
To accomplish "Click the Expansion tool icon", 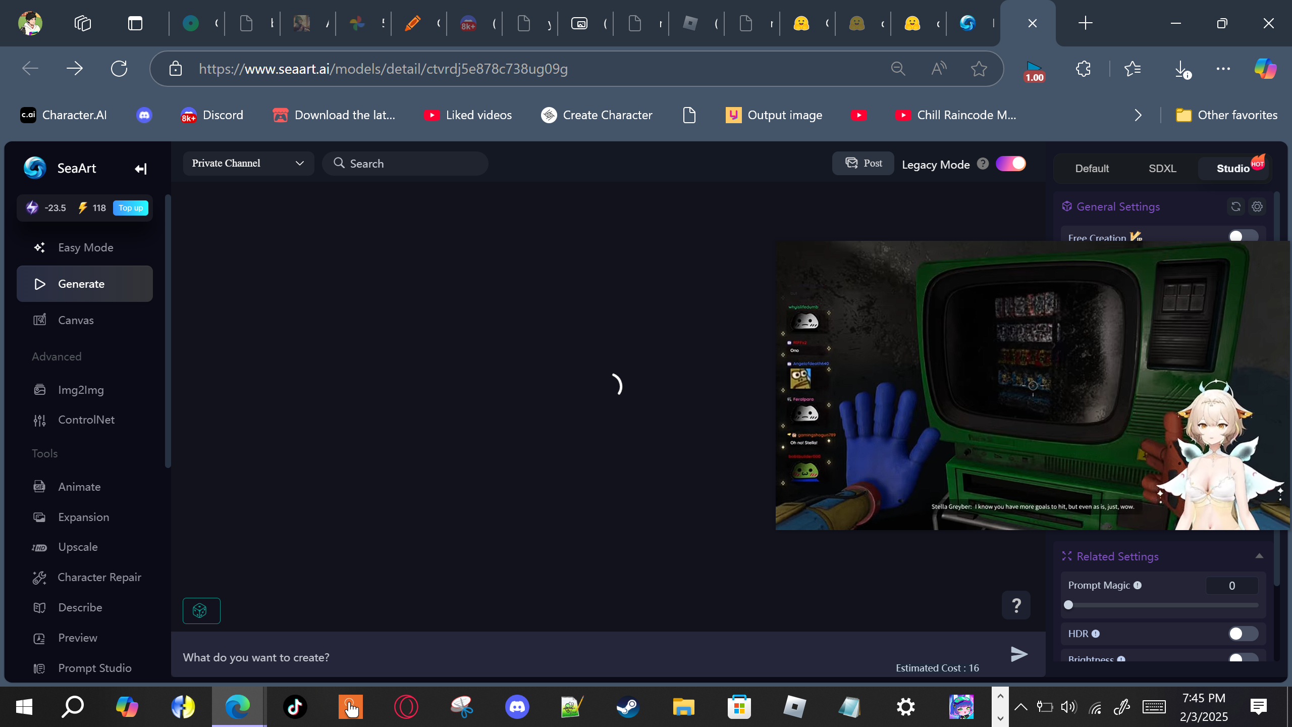I will click(39, 517).
